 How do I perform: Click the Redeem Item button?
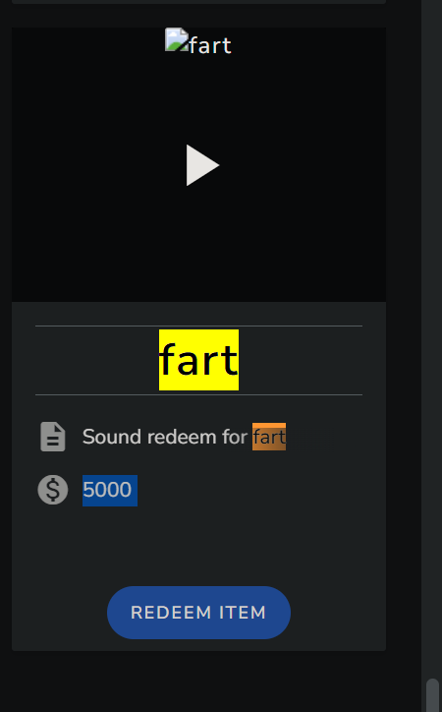click(198, 613)
